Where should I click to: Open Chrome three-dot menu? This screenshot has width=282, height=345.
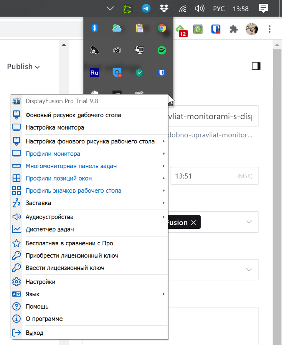tap(270, 29)
